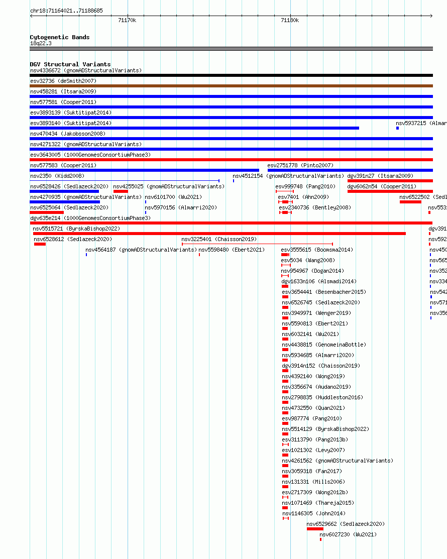Click esv3654441 Besenbacher2015 label
Viewport: 447px width, 559px height.
coord(324,292)
